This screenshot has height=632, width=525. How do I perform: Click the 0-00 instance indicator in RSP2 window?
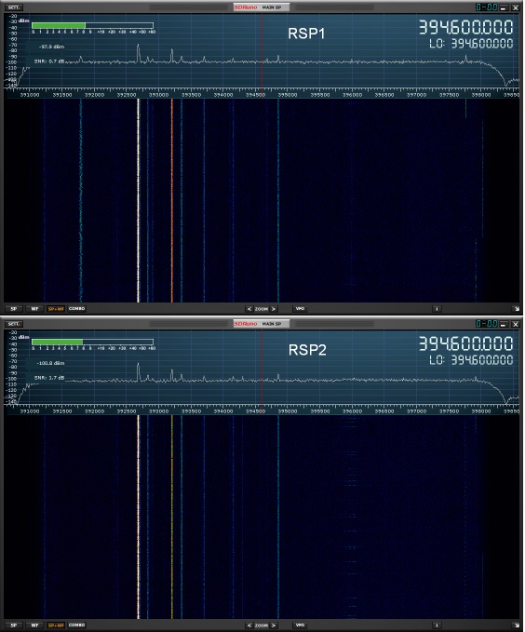[x=486, y=323]
